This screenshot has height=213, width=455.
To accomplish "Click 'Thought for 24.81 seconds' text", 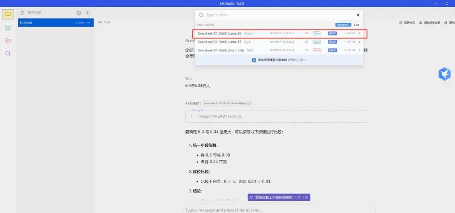I will (219, 116).
